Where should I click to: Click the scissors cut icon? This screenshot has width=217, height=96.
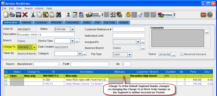pyautogui.click(x=33, y=15)
